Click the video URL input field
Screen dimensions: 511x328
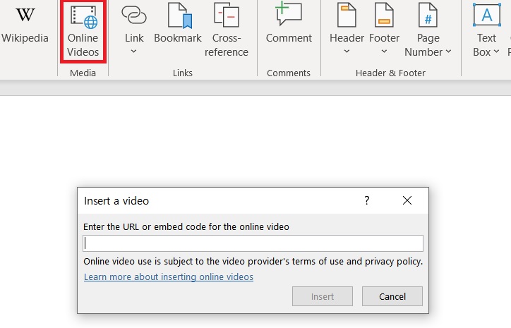pyautogui.click(x=253, y=243)
